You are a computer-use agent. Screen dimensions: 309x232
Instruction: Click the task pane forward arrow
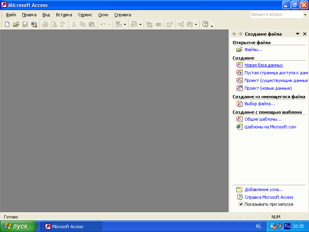coord(240,34)
